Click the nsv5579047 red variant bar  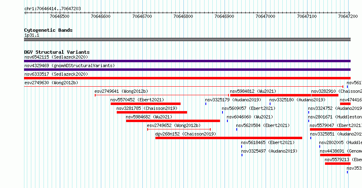coord(330,129)
